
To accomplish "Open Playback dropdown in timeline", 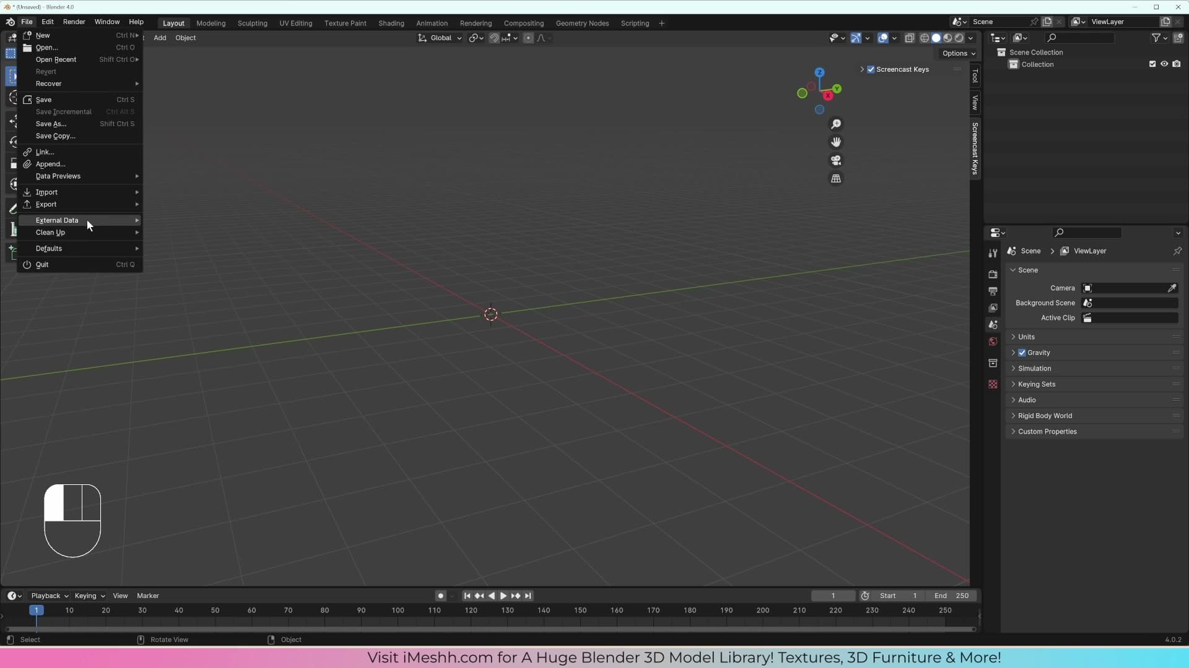I will (50, 596).
